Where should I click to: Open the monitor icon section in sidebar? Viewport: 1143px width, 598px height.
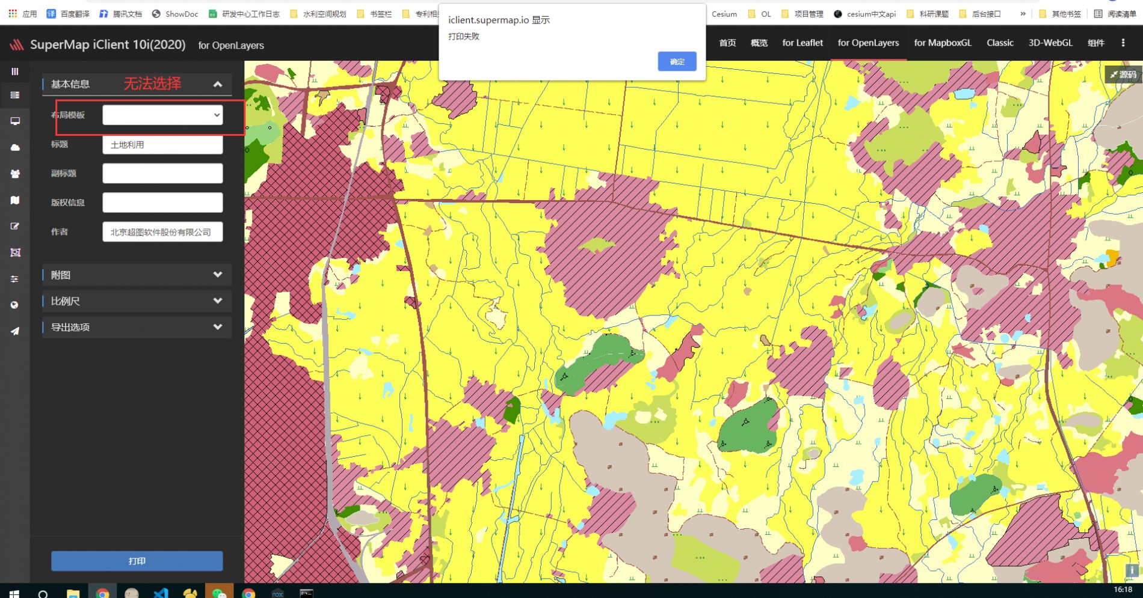pos(15,121)
